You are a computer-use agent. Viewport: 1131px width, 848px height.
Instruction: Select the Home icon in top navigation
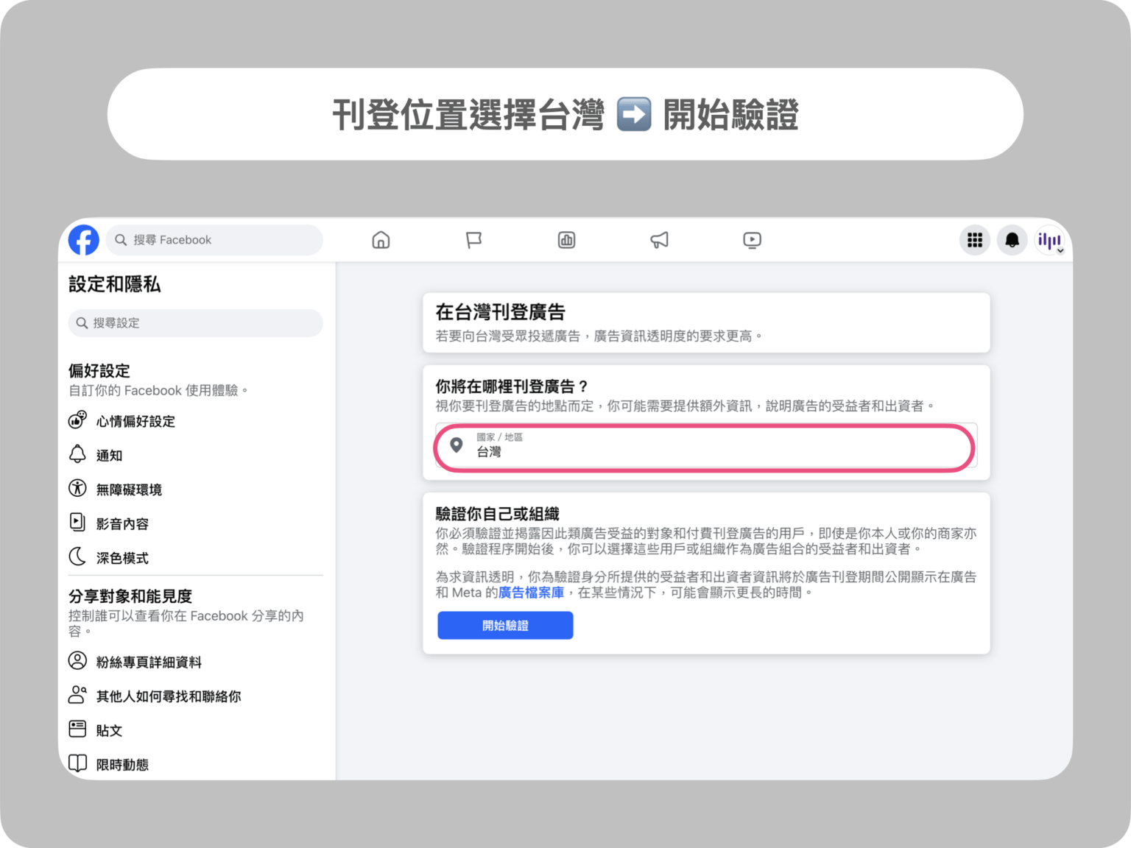[x=381, y=240]
